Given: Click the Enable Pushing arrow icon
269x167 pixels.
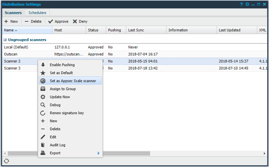Looking at the screenshot, I should pos(43,65).
